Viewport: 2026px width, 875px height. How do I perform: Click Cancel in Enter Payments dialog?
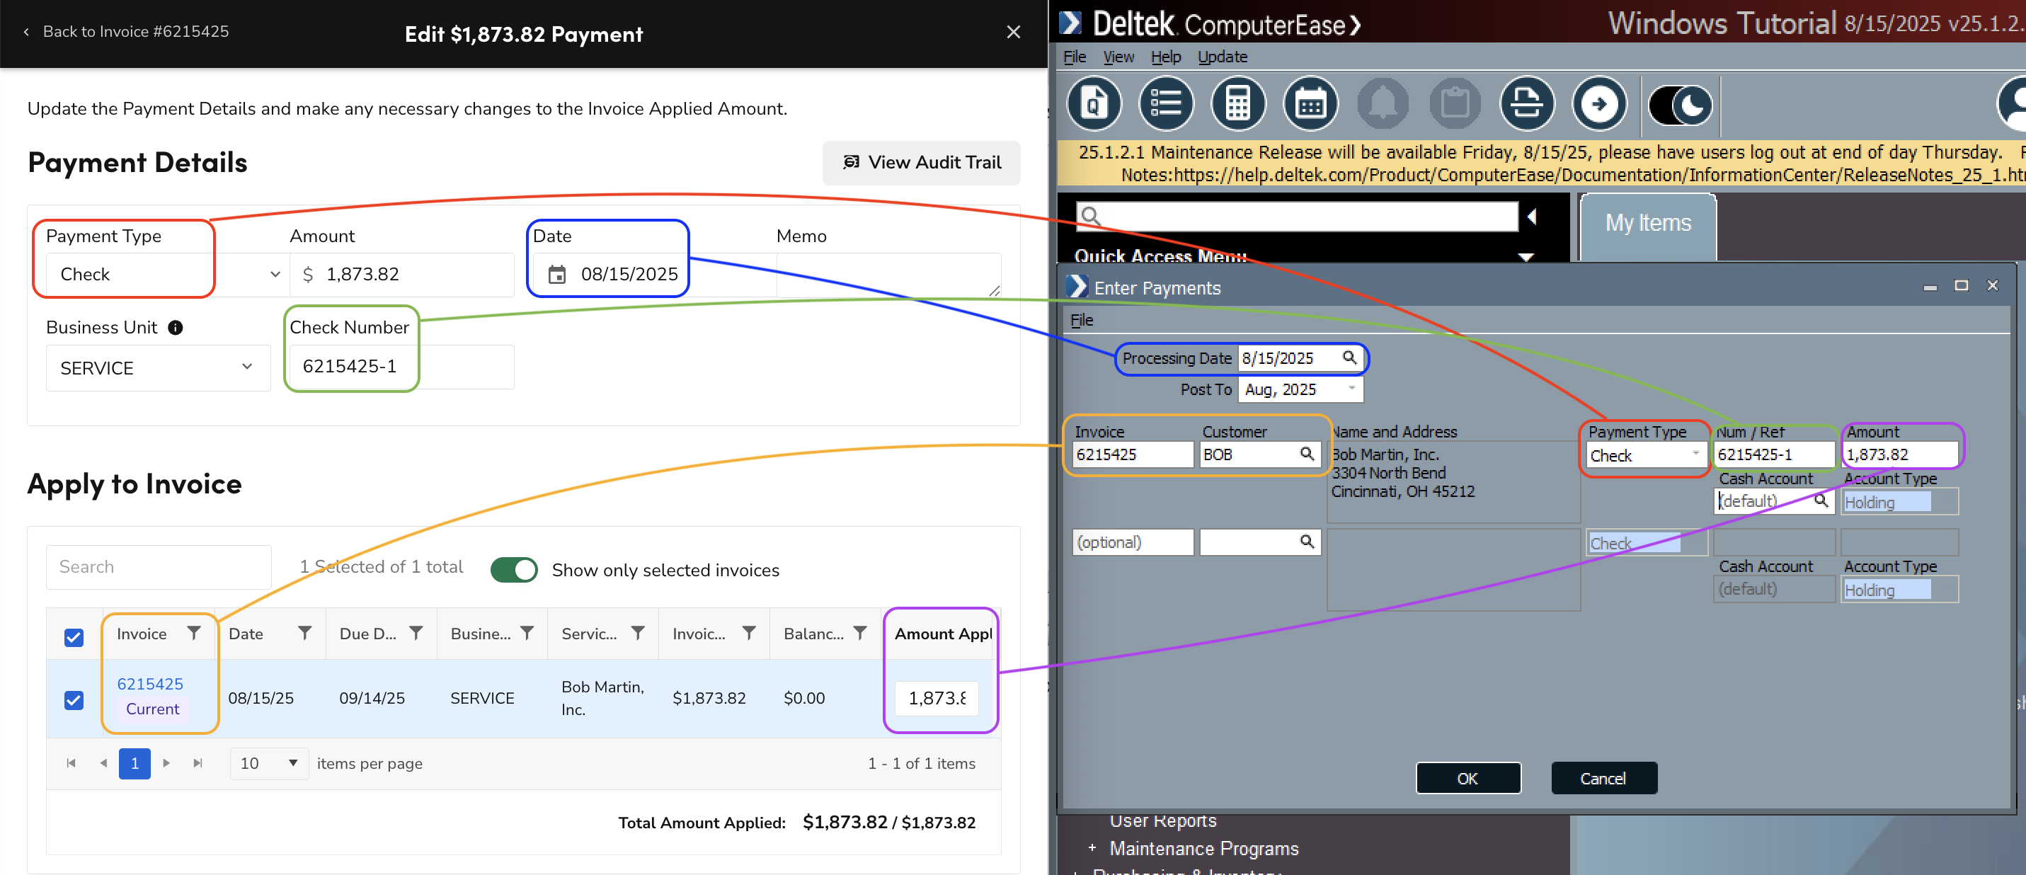1603,778
